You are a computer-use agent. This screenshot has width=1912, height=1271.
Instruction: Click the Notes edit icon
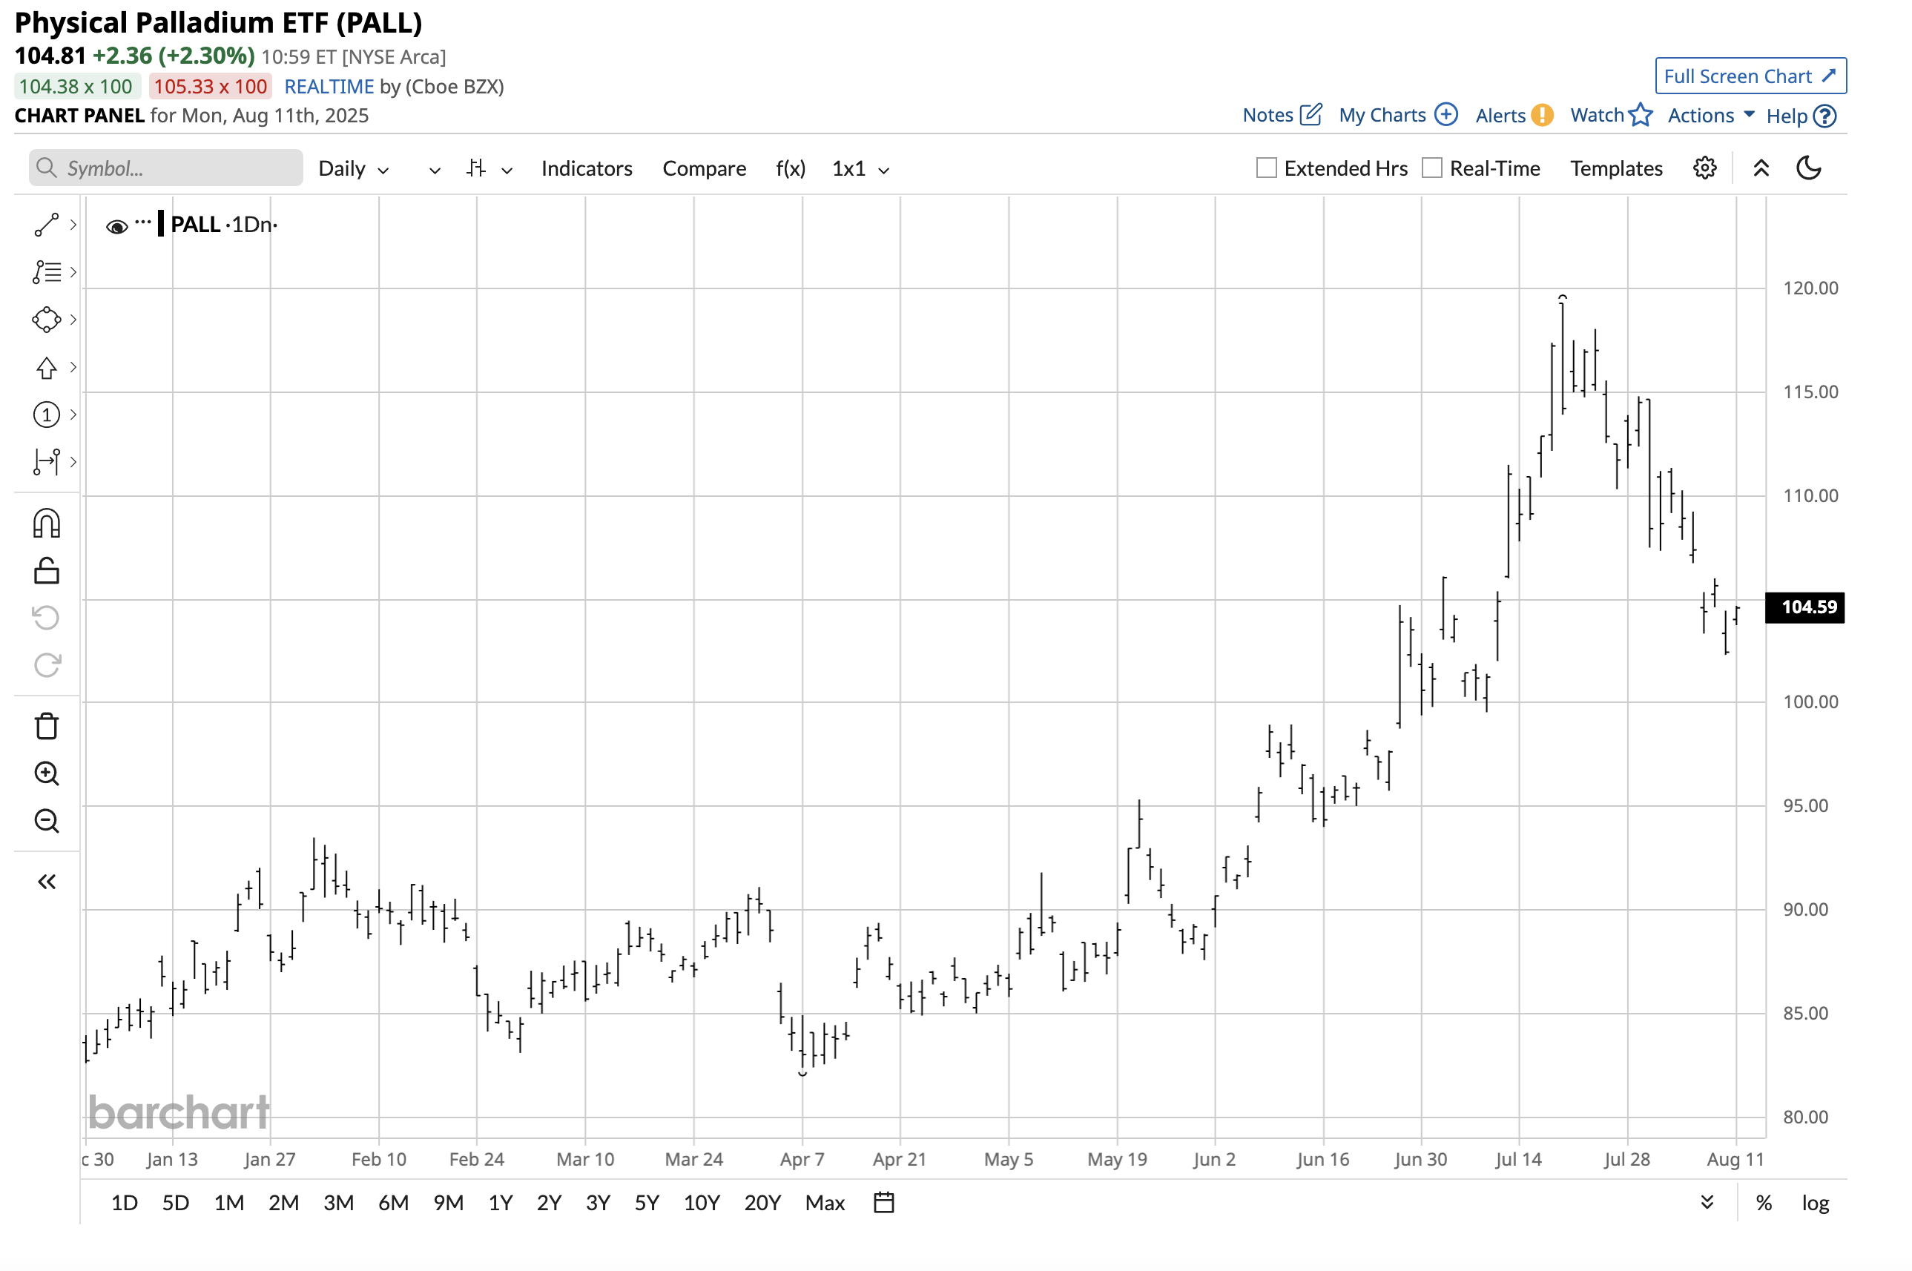(x=1310, y=115)
